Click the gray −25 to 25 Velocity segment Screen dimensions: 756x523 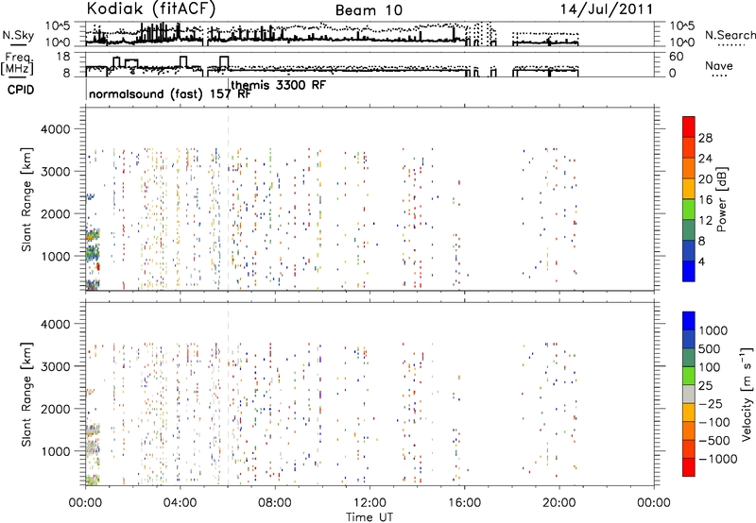click(x=689, y=394)
